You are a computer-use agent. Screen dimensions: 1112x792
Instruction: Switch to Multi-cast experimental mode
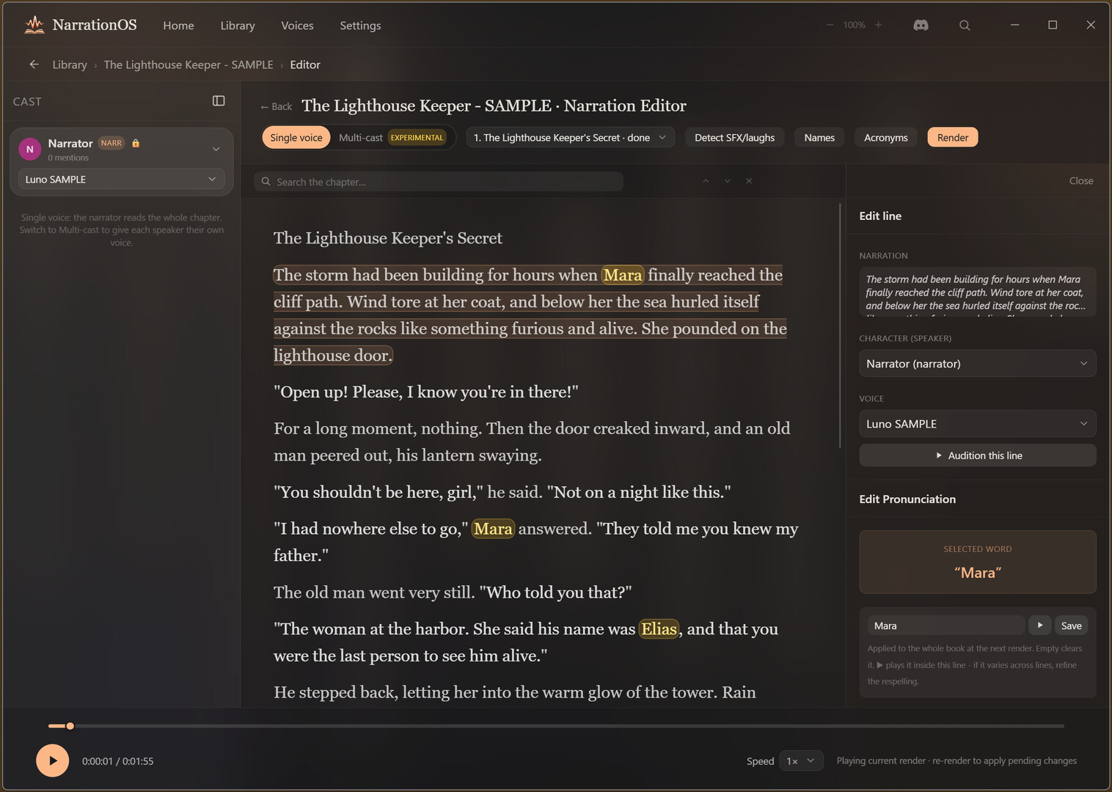point(392,138)
